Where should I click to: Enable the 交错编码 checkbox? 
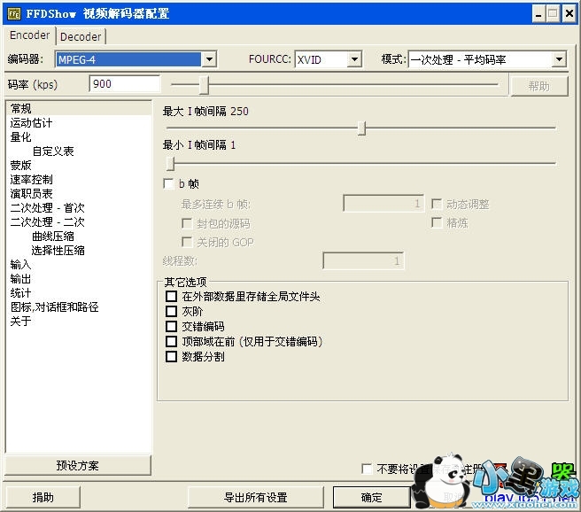171,326
